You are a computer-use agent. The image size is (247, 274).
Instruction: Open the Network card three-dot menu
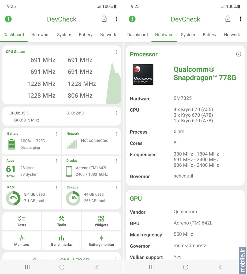click(116, 134)
